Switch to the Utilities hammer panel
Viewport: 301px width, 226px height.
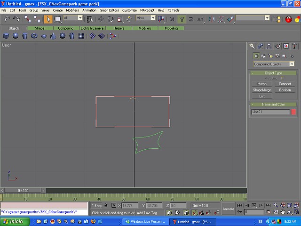[294, 46]
